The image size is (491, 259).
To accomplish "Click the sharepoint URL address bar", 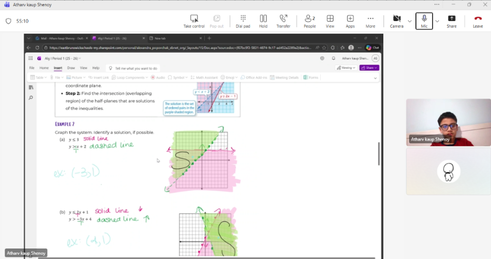I will pos(180,48).
